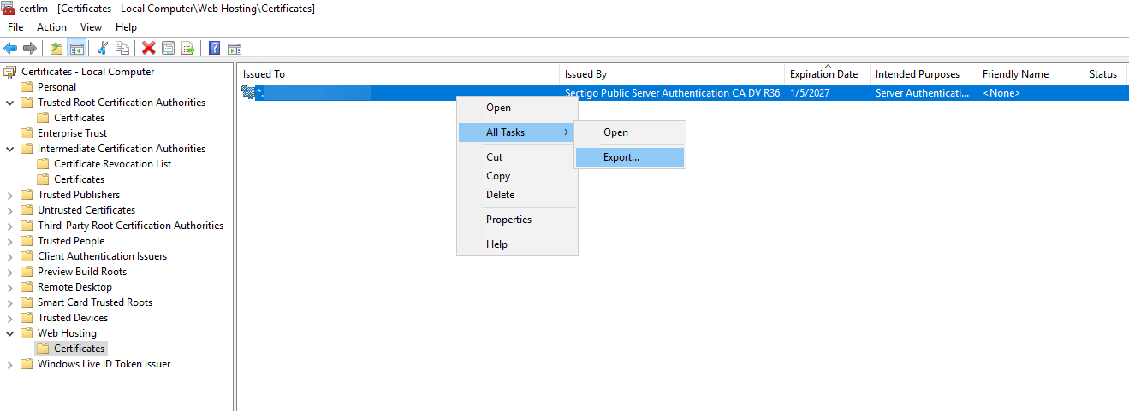Click the Server Authenticati... purposes cell

[923, 93]
